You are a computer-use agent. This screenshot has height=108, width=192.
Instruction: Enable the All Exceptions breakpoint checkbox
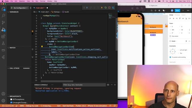point(11,99)
